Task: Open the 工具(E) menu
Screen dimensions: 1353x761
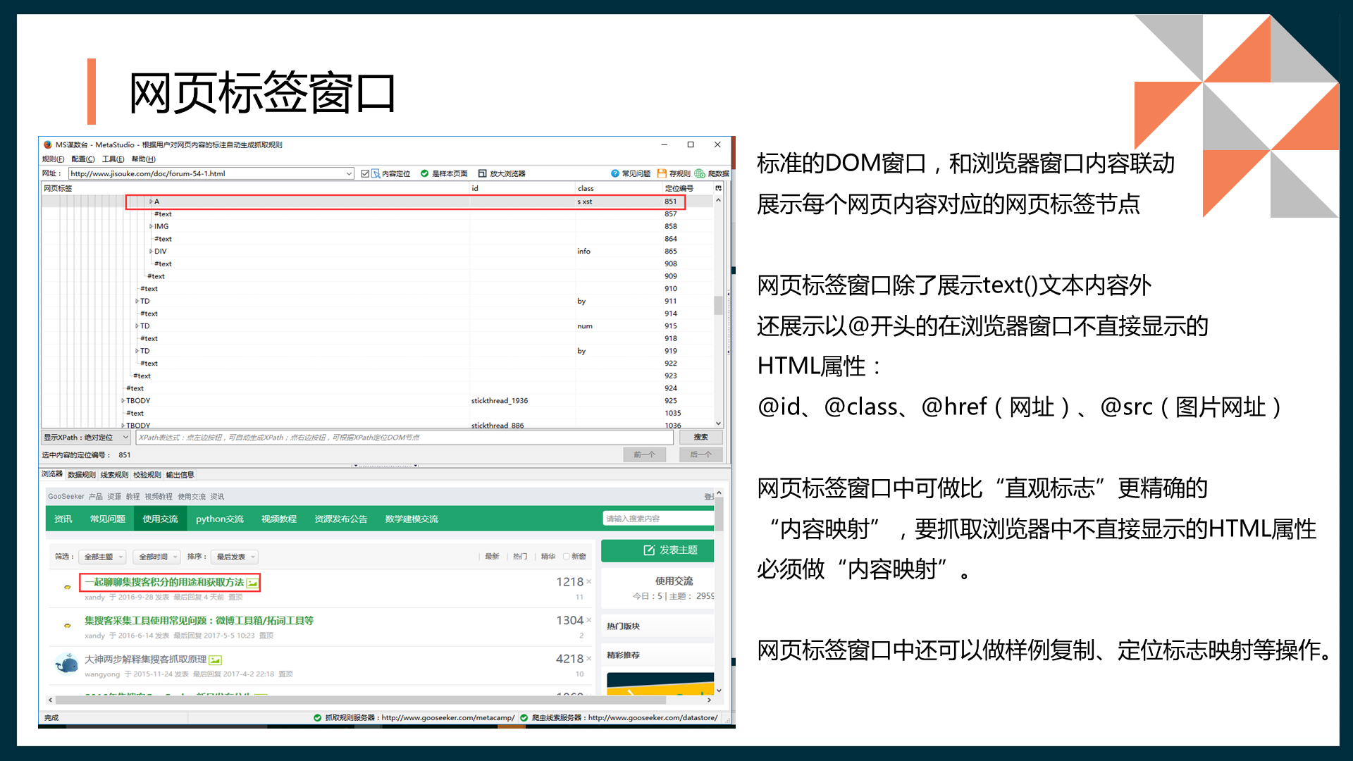Action: pos(113,159)
